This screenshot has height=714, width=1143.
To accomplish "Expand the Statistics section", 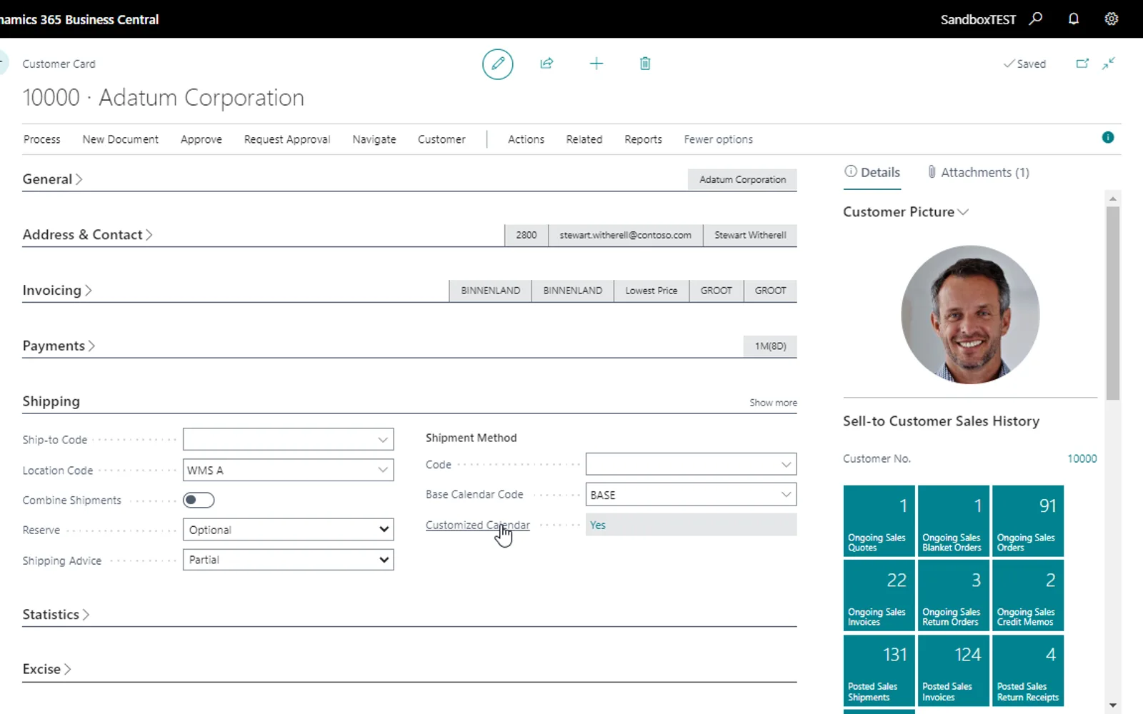I will (x=56, y=615).
